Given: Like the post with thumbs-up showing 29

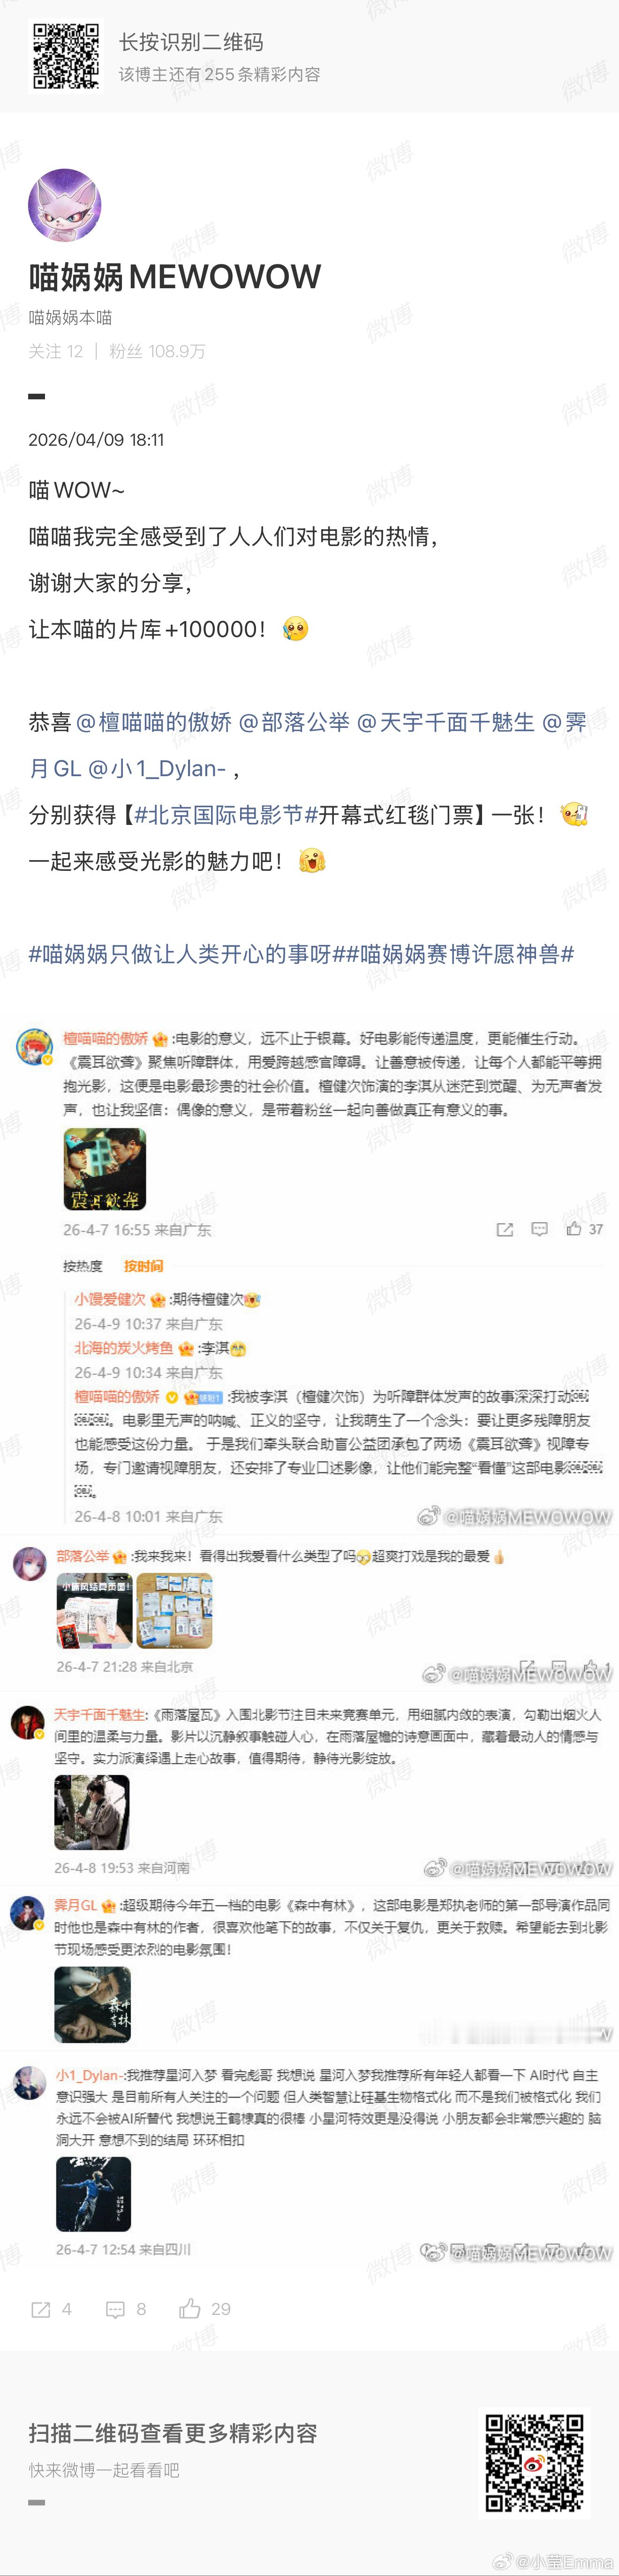Looking at the screenshot, I should (190, 2308).
